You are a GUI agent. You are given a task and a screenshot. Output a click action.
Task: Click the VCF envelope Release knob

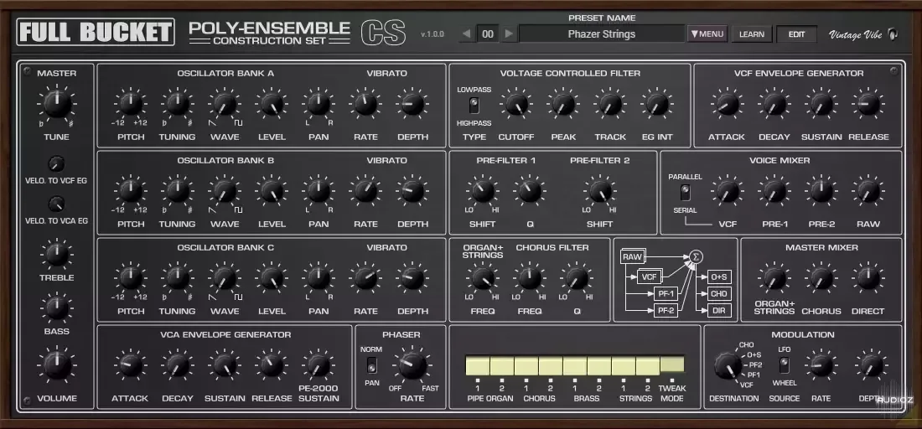[x=868, y=104]
